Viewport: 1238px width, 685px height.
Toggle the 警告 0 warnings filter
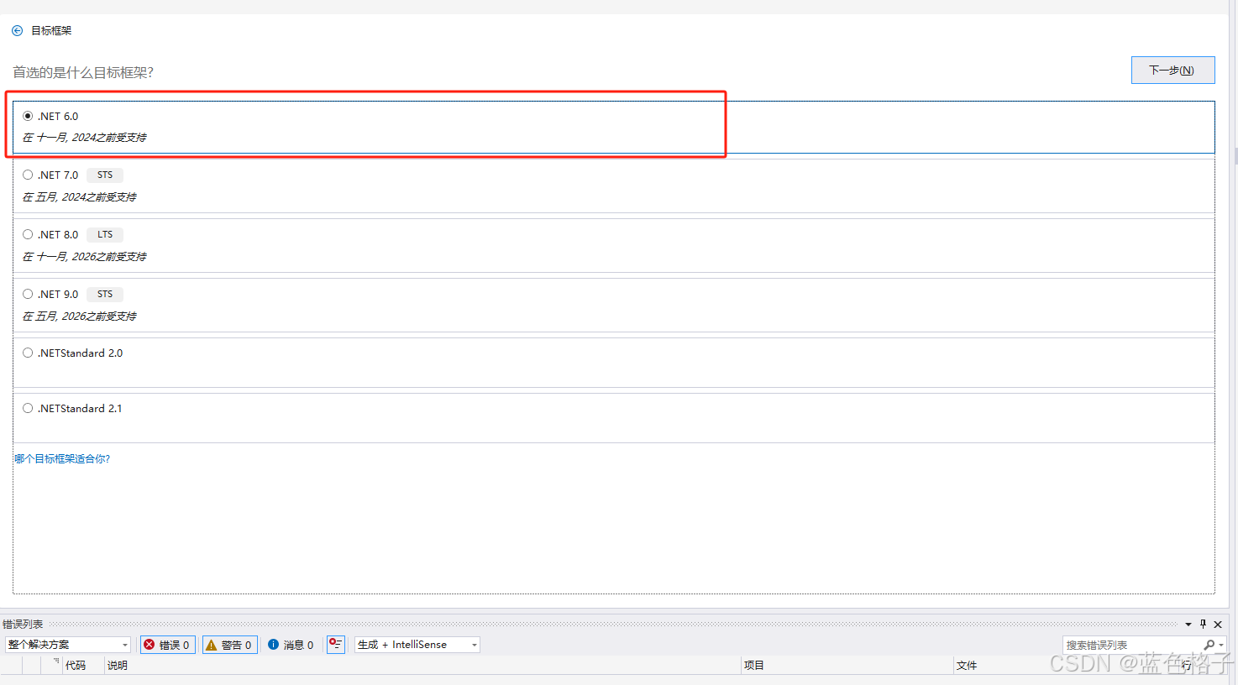[x=229, y=645]
